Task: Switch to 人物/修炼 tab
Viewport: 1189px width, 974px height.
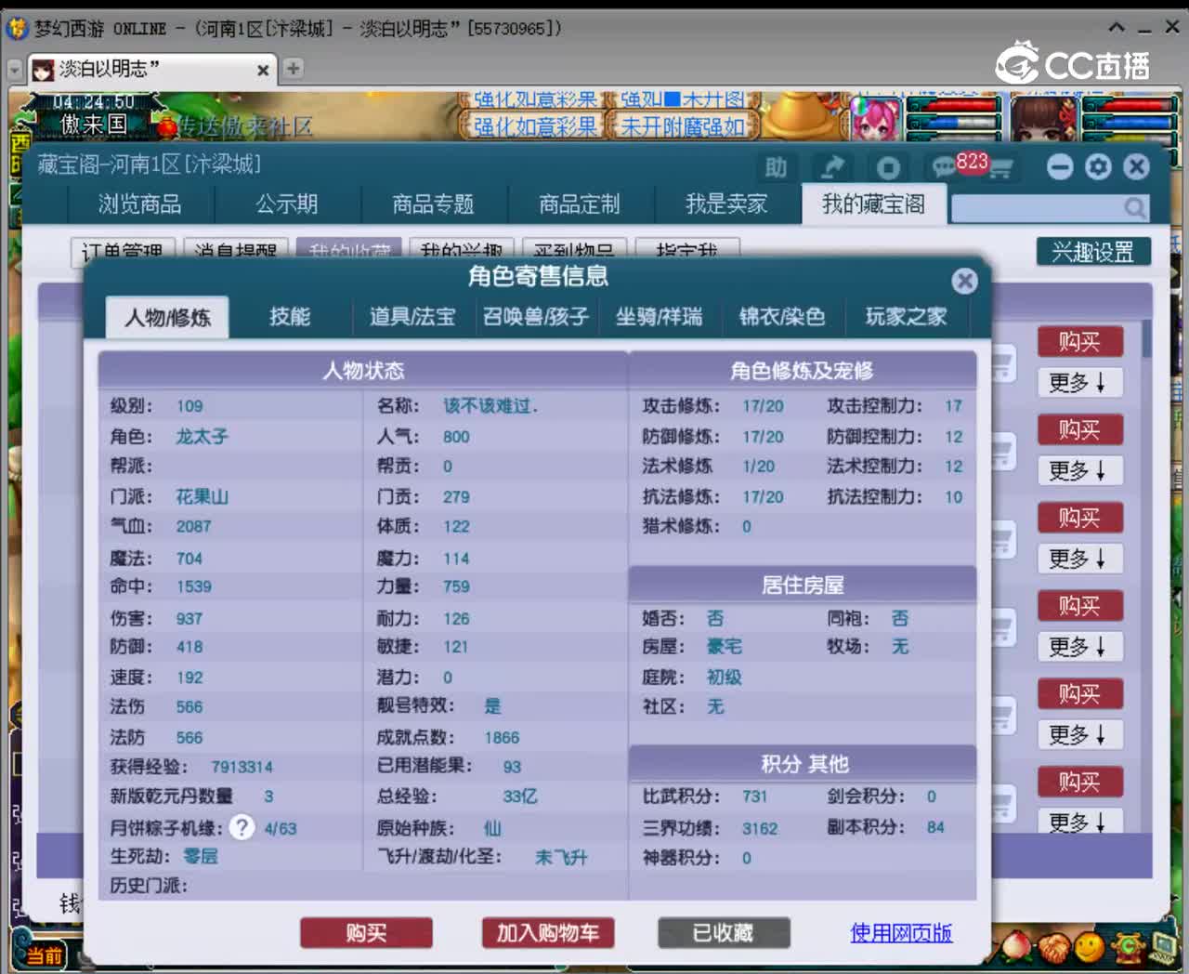Action: [167, 317]
